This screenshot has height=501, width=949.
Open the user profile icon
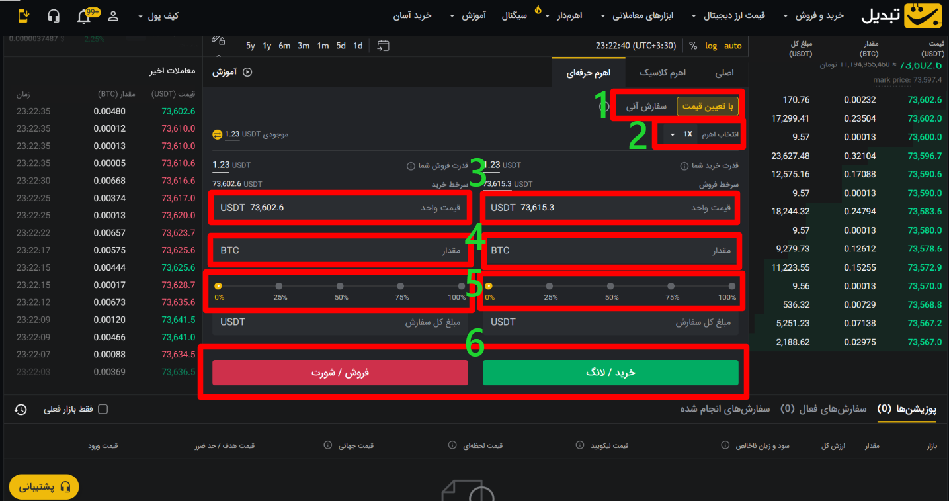tap(113, 16)
